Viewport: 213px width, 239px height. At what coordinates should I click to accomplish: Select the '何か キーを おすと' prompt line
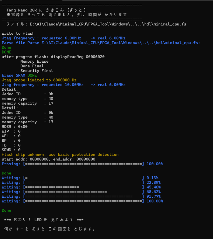pos(50,229)
